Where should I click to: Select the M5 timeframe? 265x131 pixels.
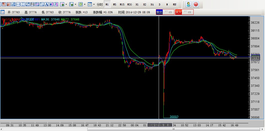(x=115, y=4)
